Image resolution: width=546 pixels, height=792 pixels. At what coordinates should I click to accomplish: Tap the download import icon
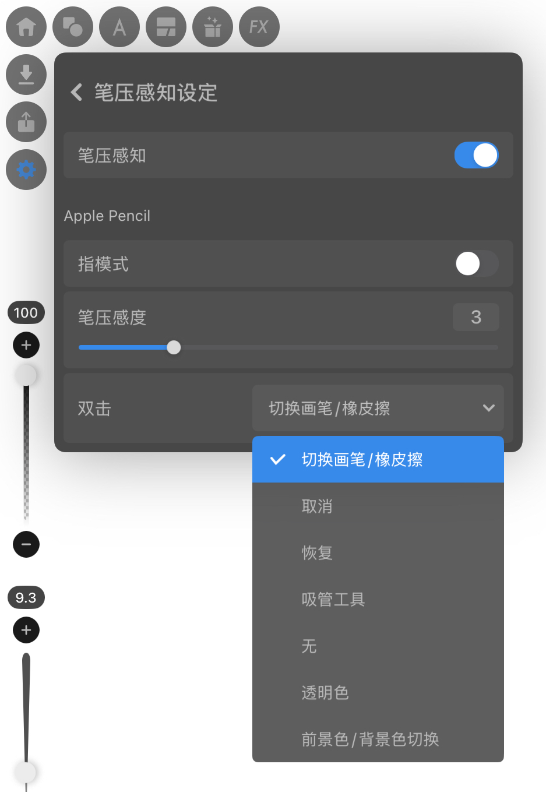pos(26,75)
